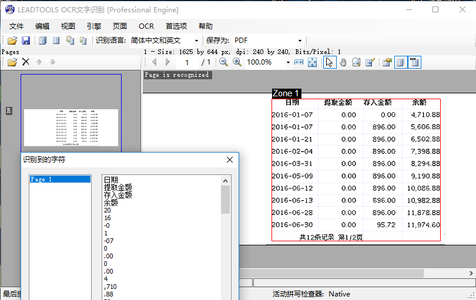Open a document with the main toolbar folder icon
476x300 pixels.
point(12,41)
